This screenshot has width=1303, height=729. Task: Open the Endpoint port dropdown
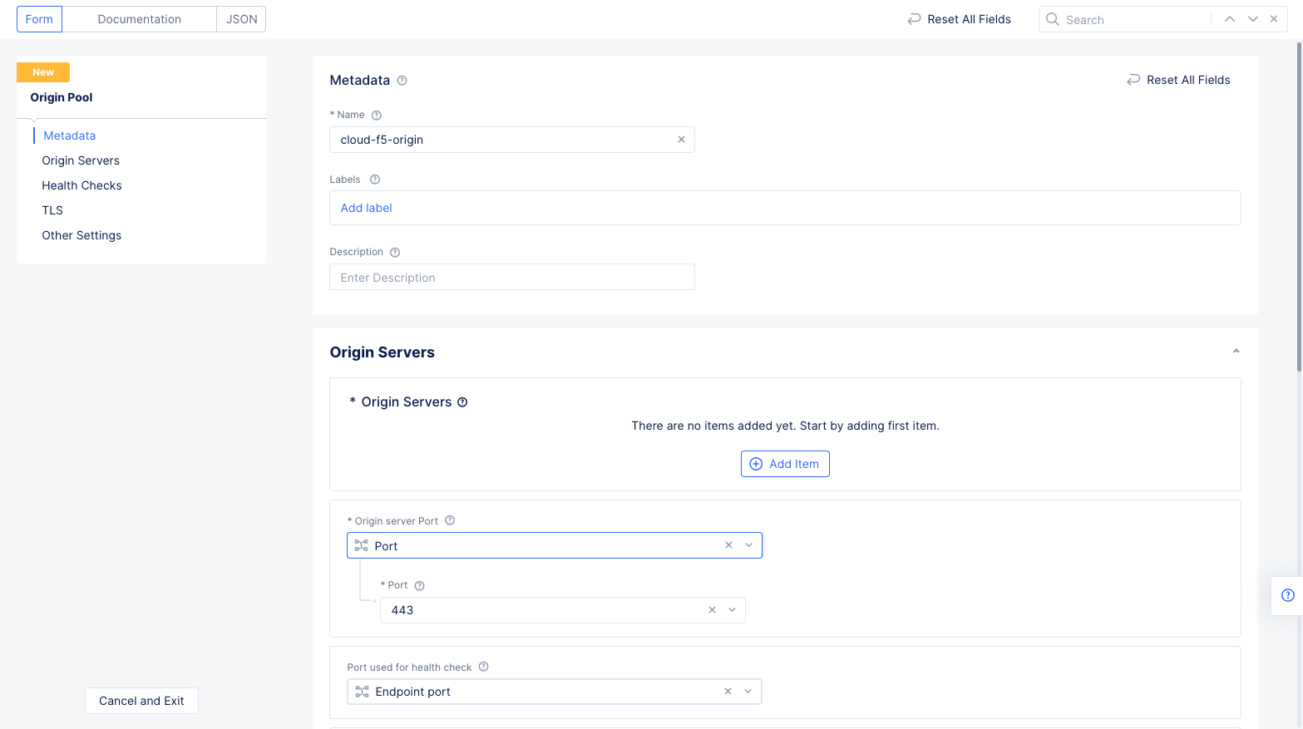(748, 692)
